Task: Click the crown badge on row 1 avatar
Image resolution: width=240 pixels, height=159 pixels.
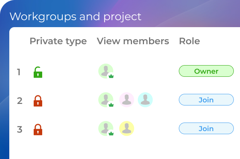Action: (111, 76)
